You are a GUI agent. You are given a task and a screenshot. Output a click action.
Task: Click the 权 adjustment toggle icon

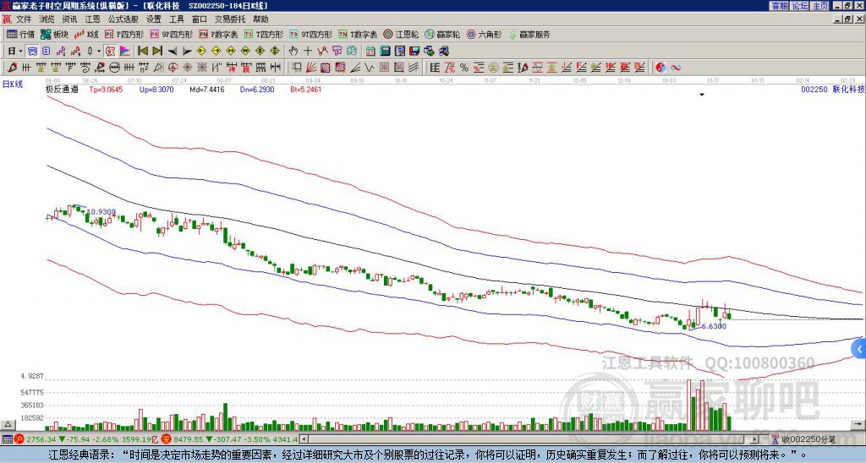pyautogui.click(x=110, y=51)
